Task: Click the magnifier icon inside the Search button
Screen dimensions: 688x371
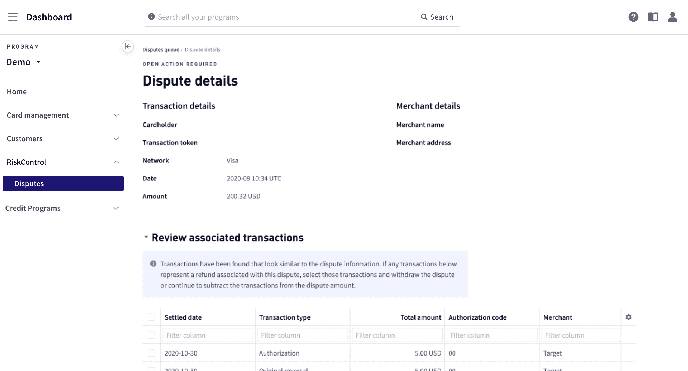Action: (424, 17)
